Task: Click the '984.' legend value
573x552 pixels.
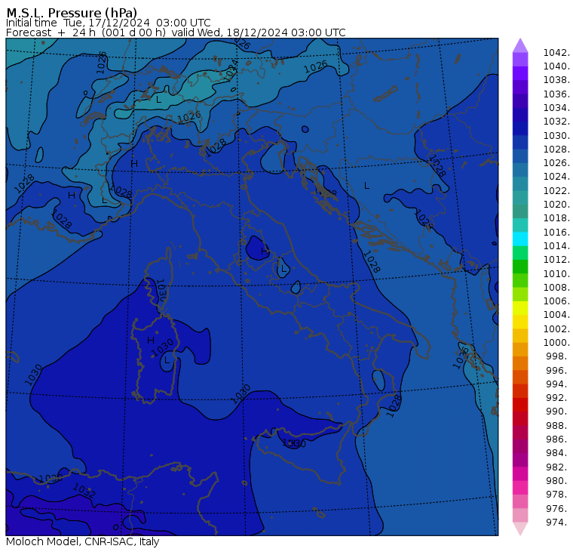Action: [558, 453]
